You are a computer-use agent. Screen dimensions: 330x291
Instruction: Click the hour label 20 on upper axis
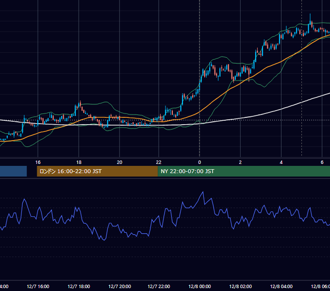point(119,162)
